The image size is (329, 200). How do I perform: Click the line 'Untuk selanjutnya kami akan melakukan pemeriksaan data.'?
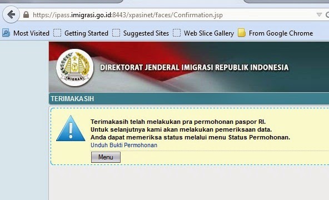click(181, 129)
